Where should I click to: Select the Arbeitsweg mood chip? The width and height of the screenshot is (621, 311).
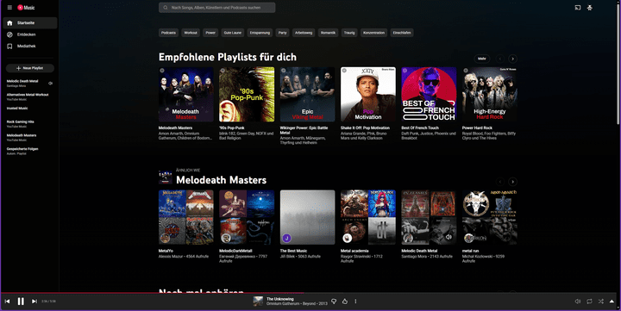(x=304, y=33)
